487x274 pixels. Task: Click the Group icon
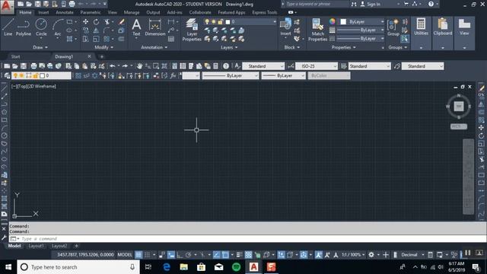(393, 27)
